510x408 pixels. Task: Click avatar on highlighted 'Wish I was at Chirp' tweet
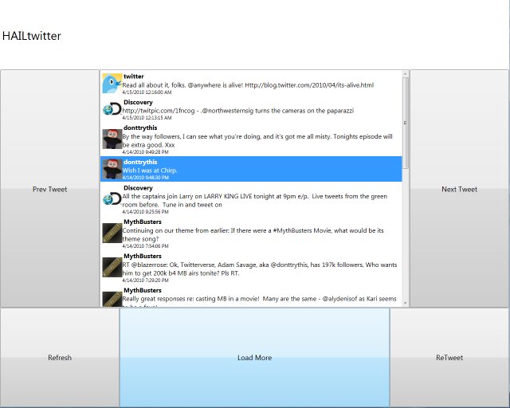click(112, 167)
